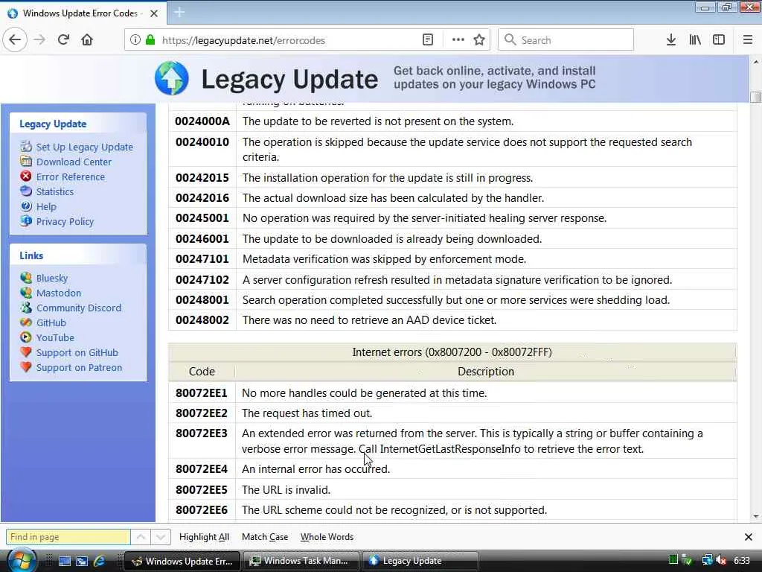Toggle Match Case in find bar
This screenshot has height=572, width=762.
pyautogui.click(x=265, y=537)
